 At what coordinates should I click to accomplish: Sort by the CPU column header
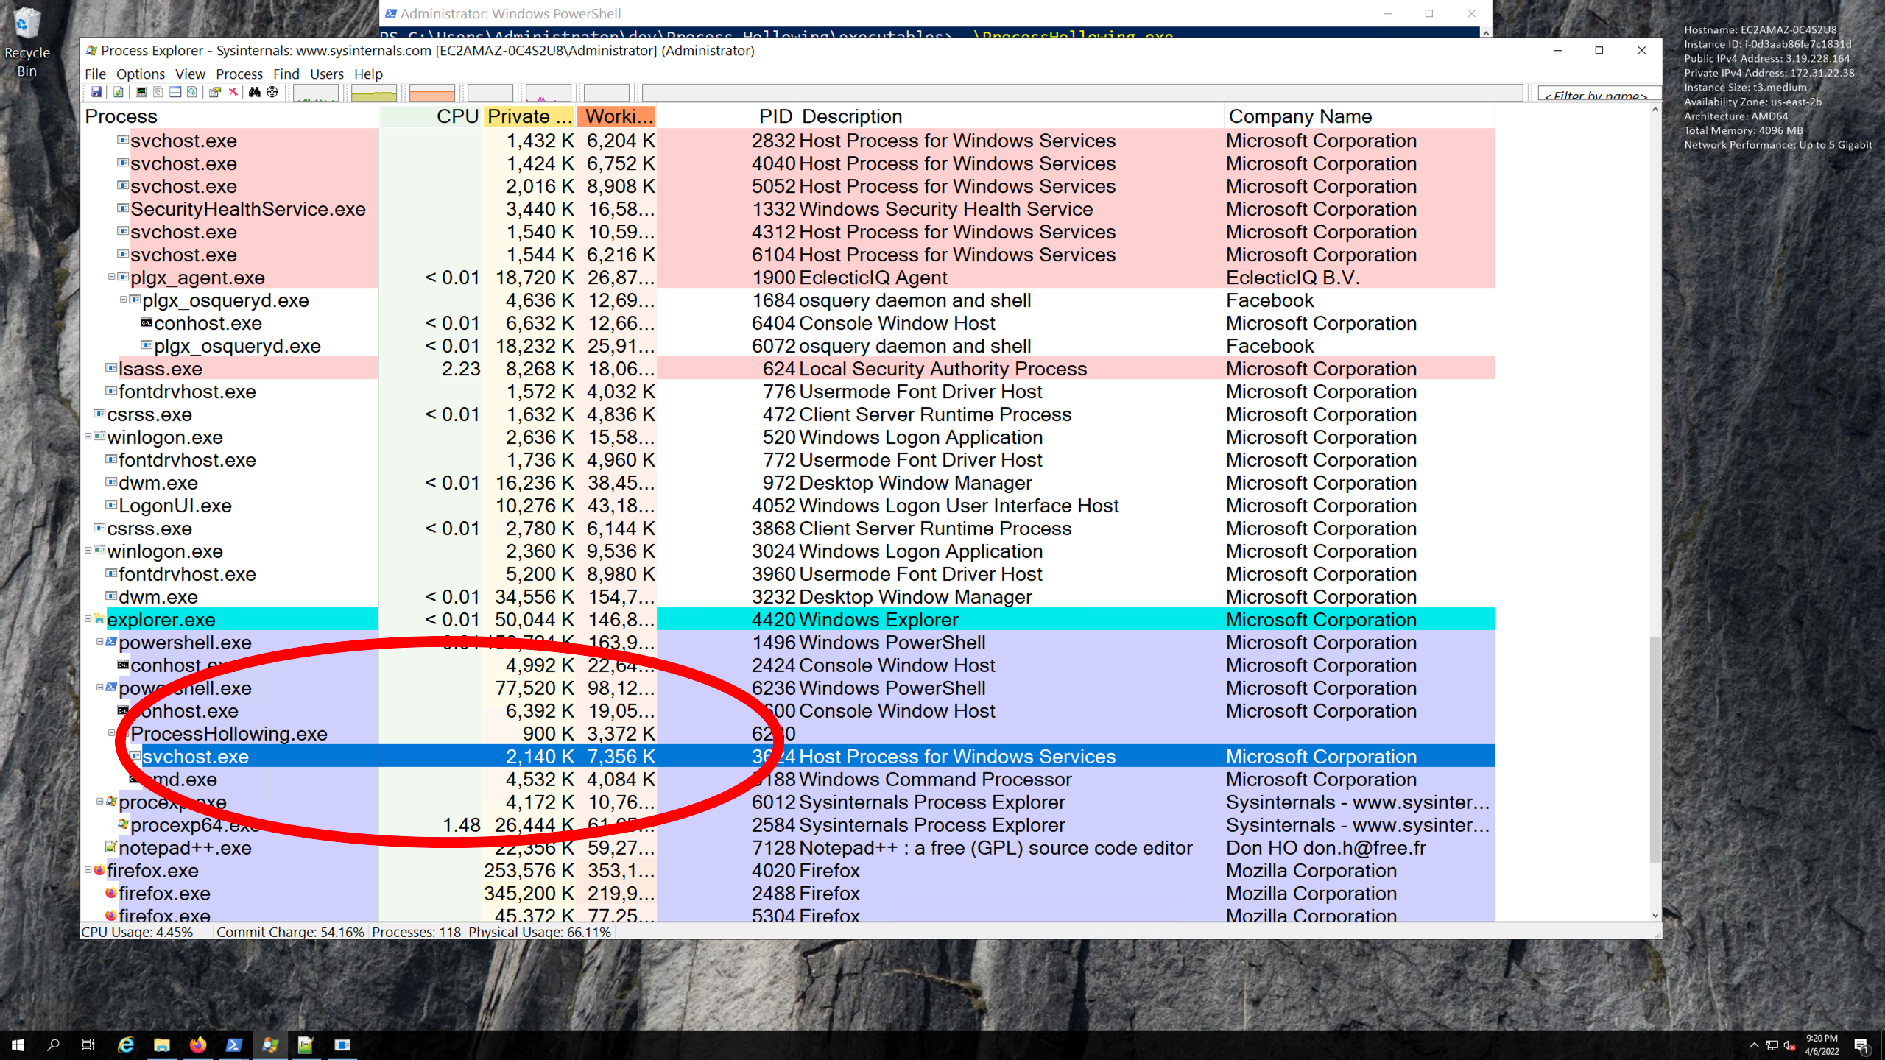click(x=431, y=116)
